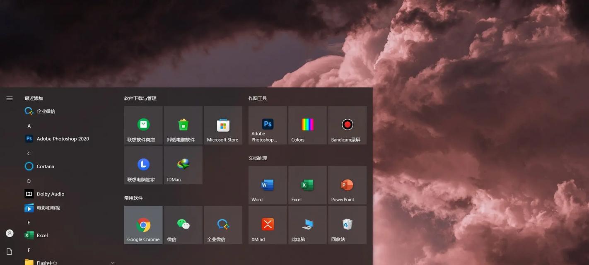Select the 最近添加 list heading
Screen dimensions: 589x265
34,99
